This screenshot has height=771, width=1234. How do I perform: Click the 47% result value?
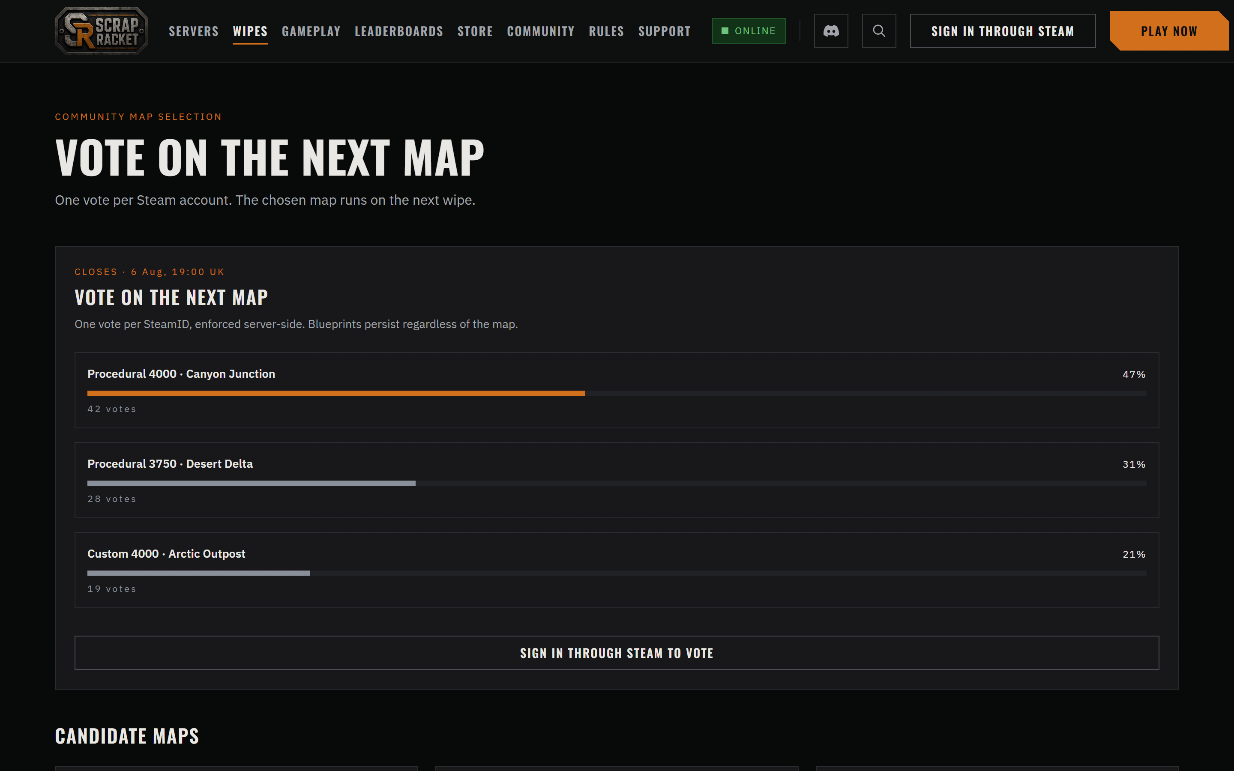pyautogui.click(x=1134, y=374)
